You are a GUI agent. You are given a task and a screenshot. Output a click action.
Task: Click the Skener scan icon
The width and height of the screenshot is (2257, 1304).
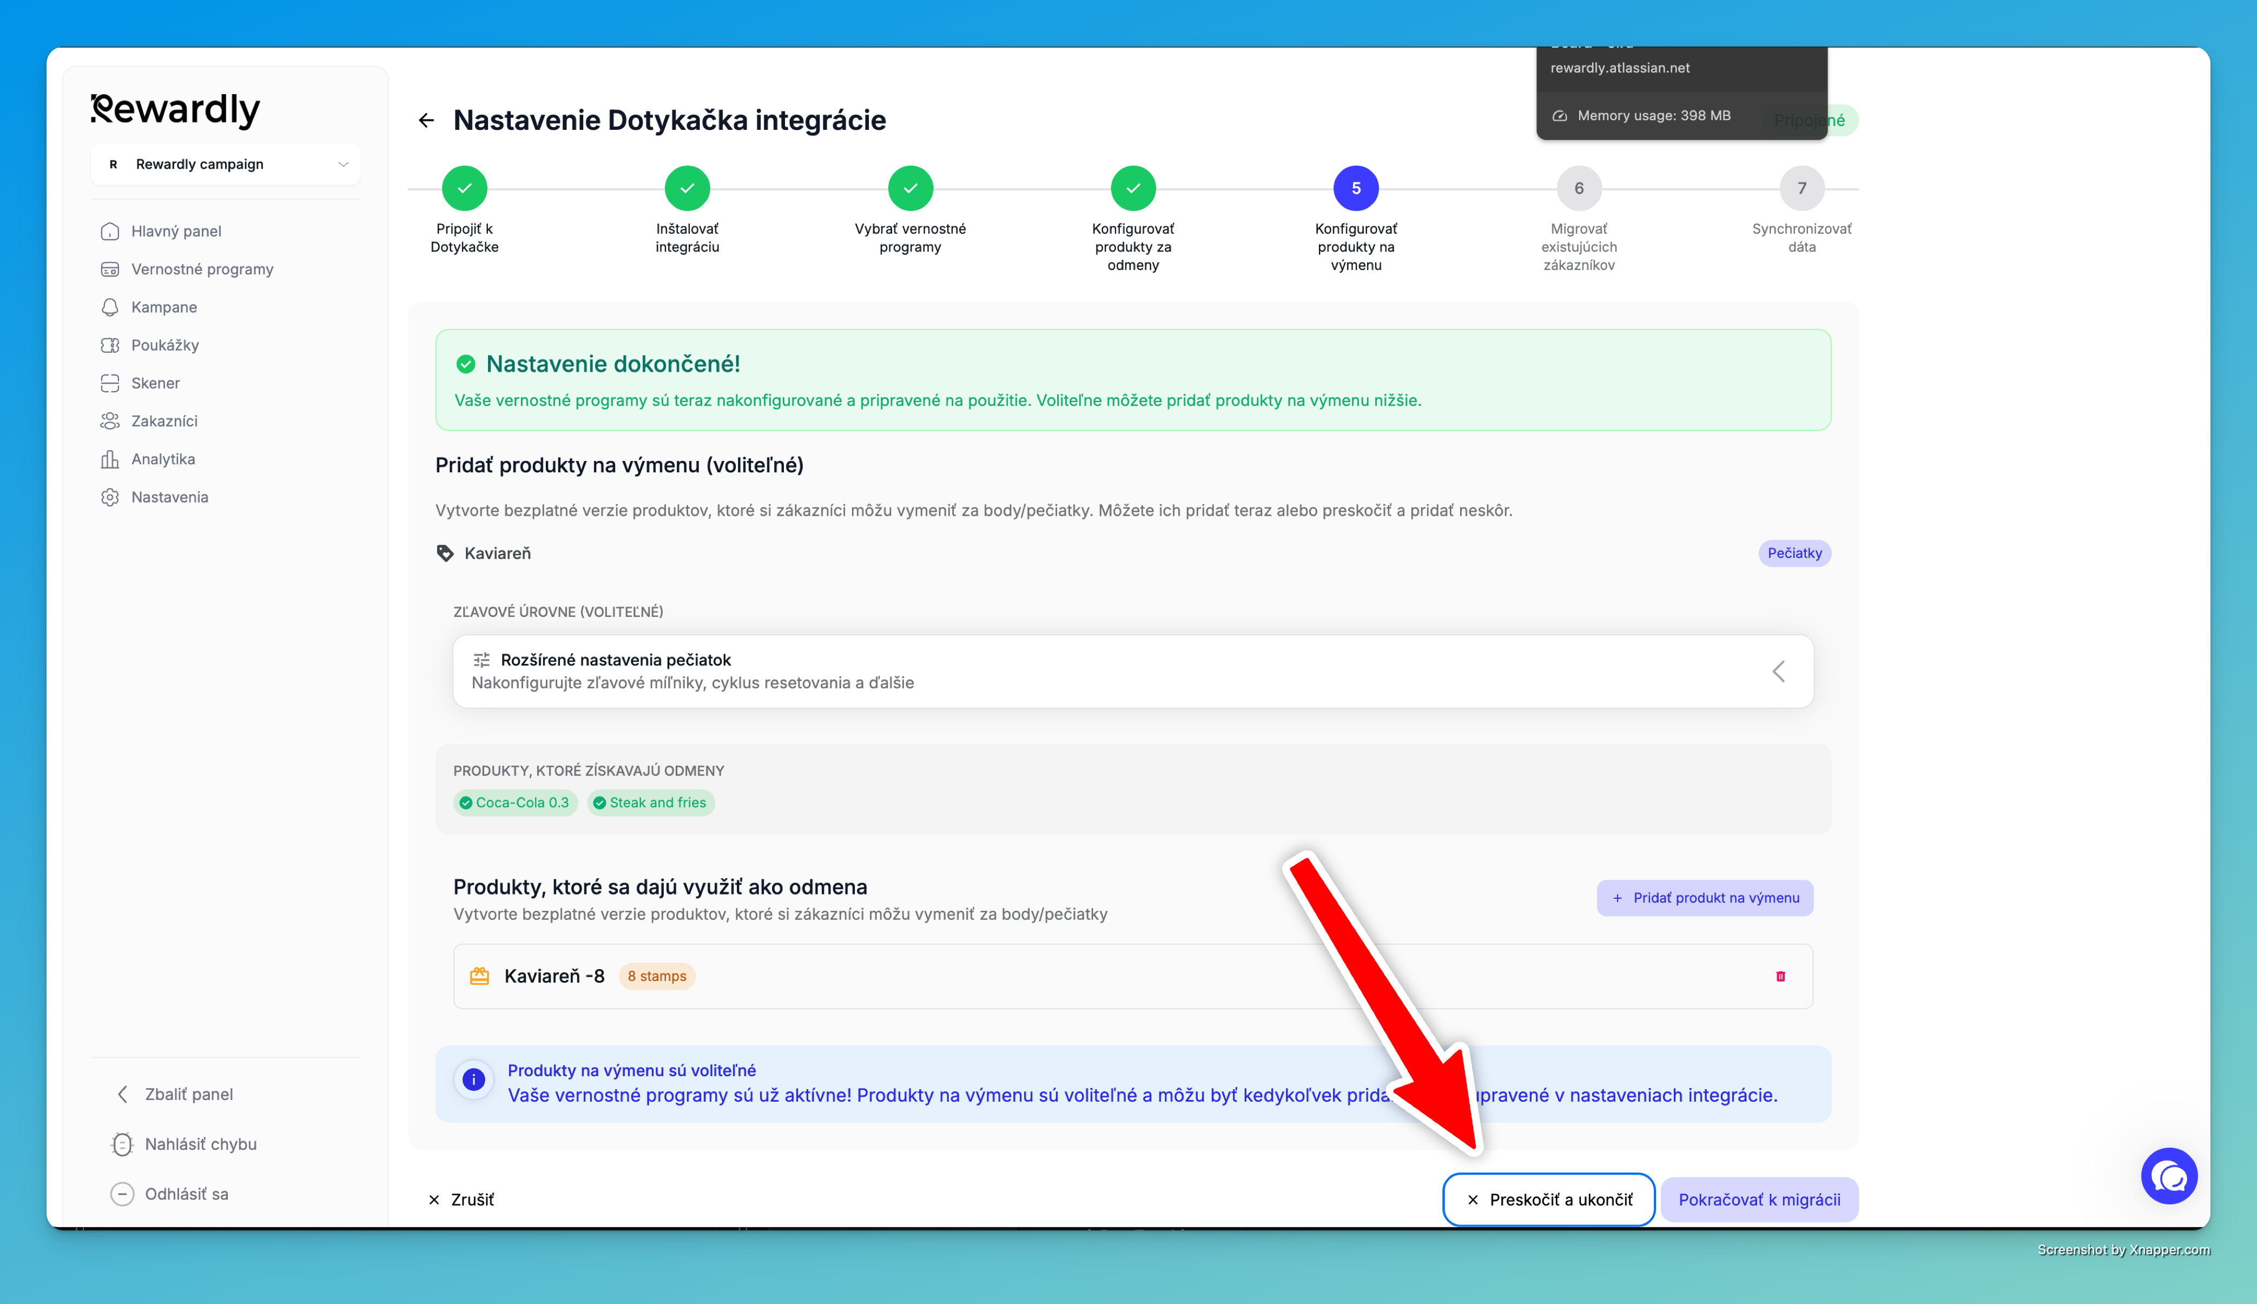pos(110,383)
